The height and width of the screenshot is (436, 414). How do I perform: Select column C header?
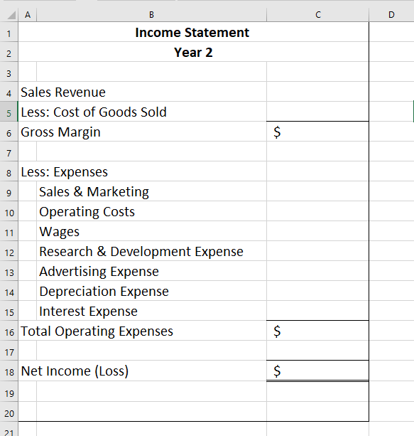[x=318, y=15]
